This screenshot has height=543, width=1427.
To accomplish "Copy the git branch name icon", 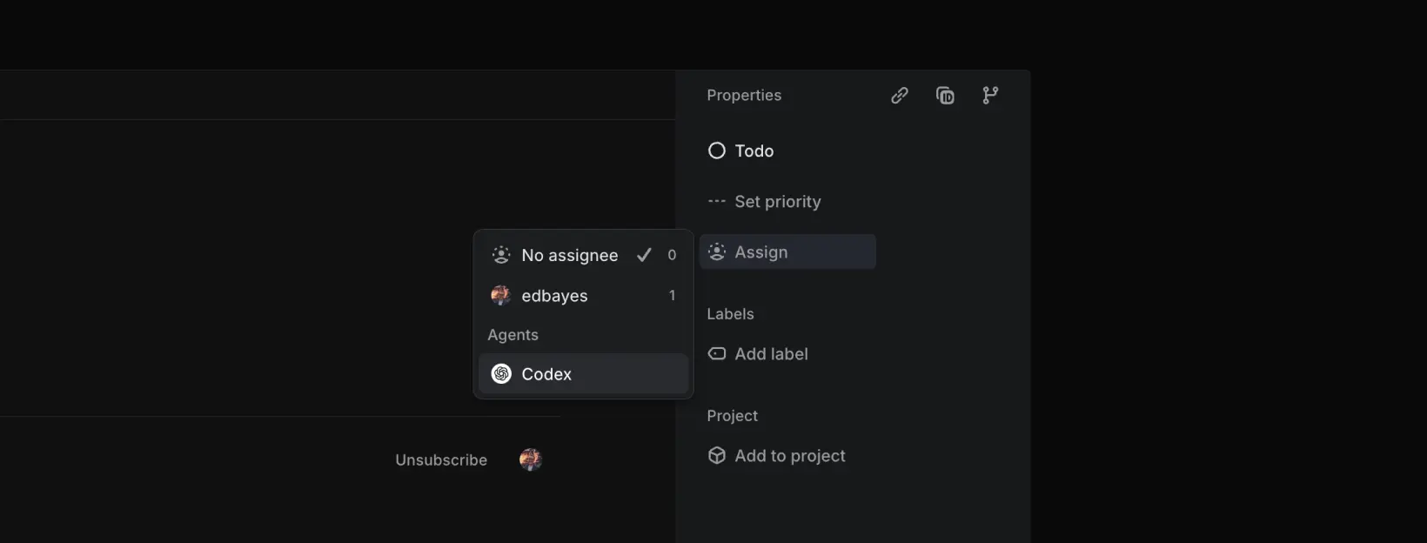I will [990, 96].
